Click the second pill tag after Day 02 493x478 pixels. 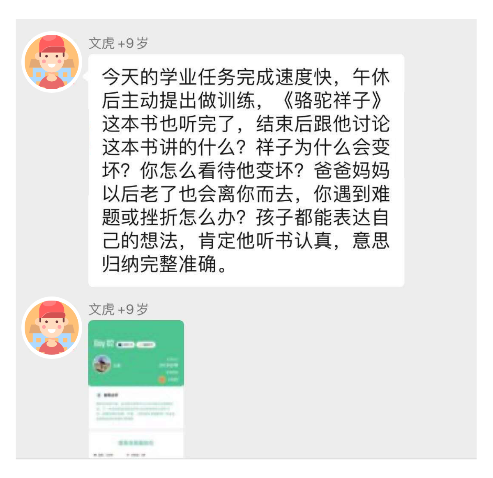coord(146,345)
